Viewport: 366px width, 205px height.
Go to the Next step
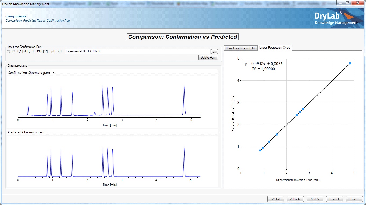[x=315, y=199]
